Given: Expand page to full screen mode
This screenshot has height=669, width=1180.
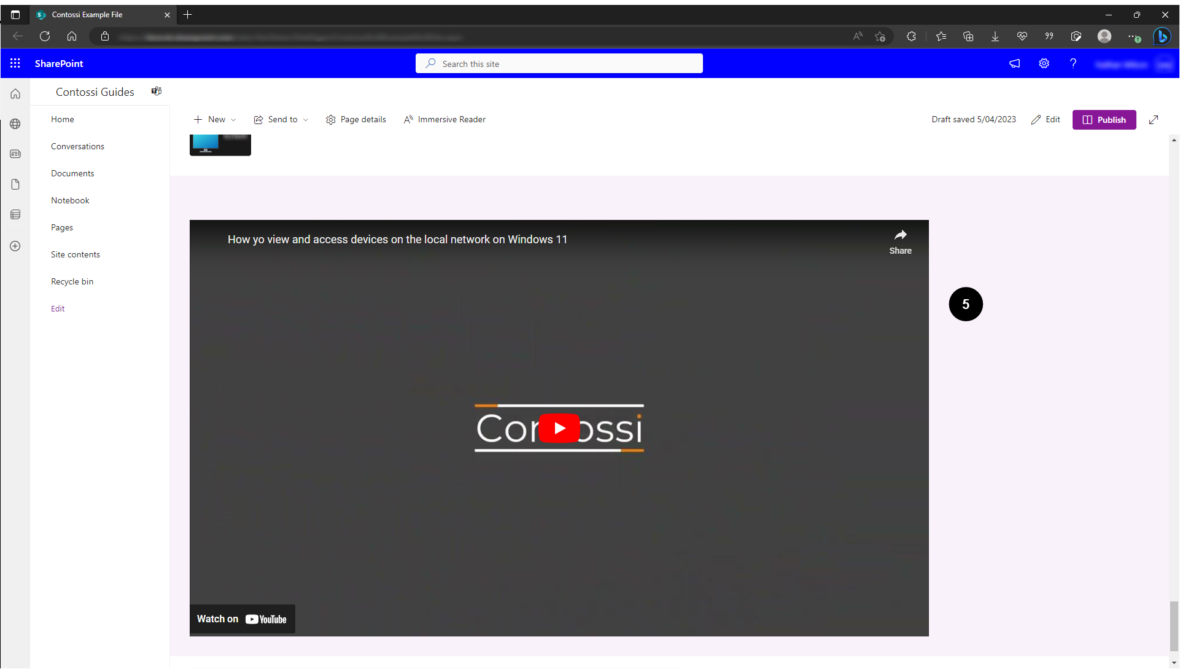Looking at the screenshot, I should tap(1154, 120).
